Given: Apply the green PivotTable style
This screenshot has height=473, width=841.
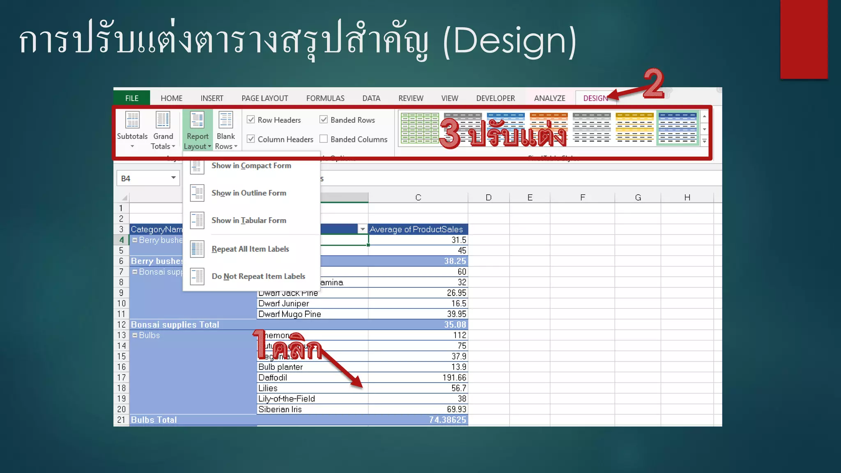Looking at the screenshot, I should (420, 128).
